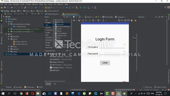Toggle the Favorites side tab
The height and width of the screenshot is (96, 170).
point(1,66)
